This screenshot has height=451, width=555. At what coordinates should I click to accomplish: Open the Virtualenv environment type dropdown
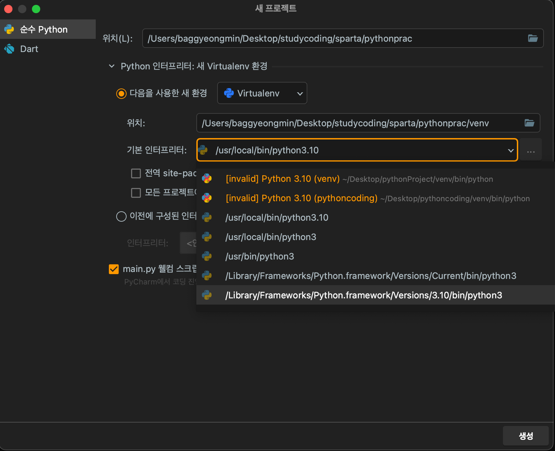262,93
